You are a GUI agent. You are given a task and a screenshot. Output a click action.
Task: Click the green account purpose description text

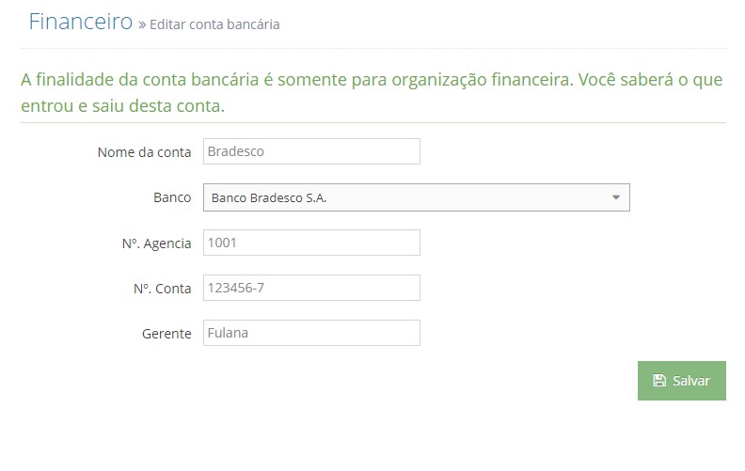[x=372, y=92]
